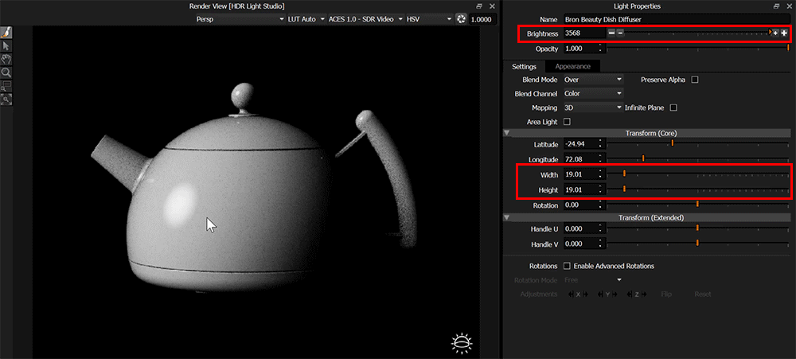
Task: Click the light preview icon in render view corner
Action: [x=461, y=343]
